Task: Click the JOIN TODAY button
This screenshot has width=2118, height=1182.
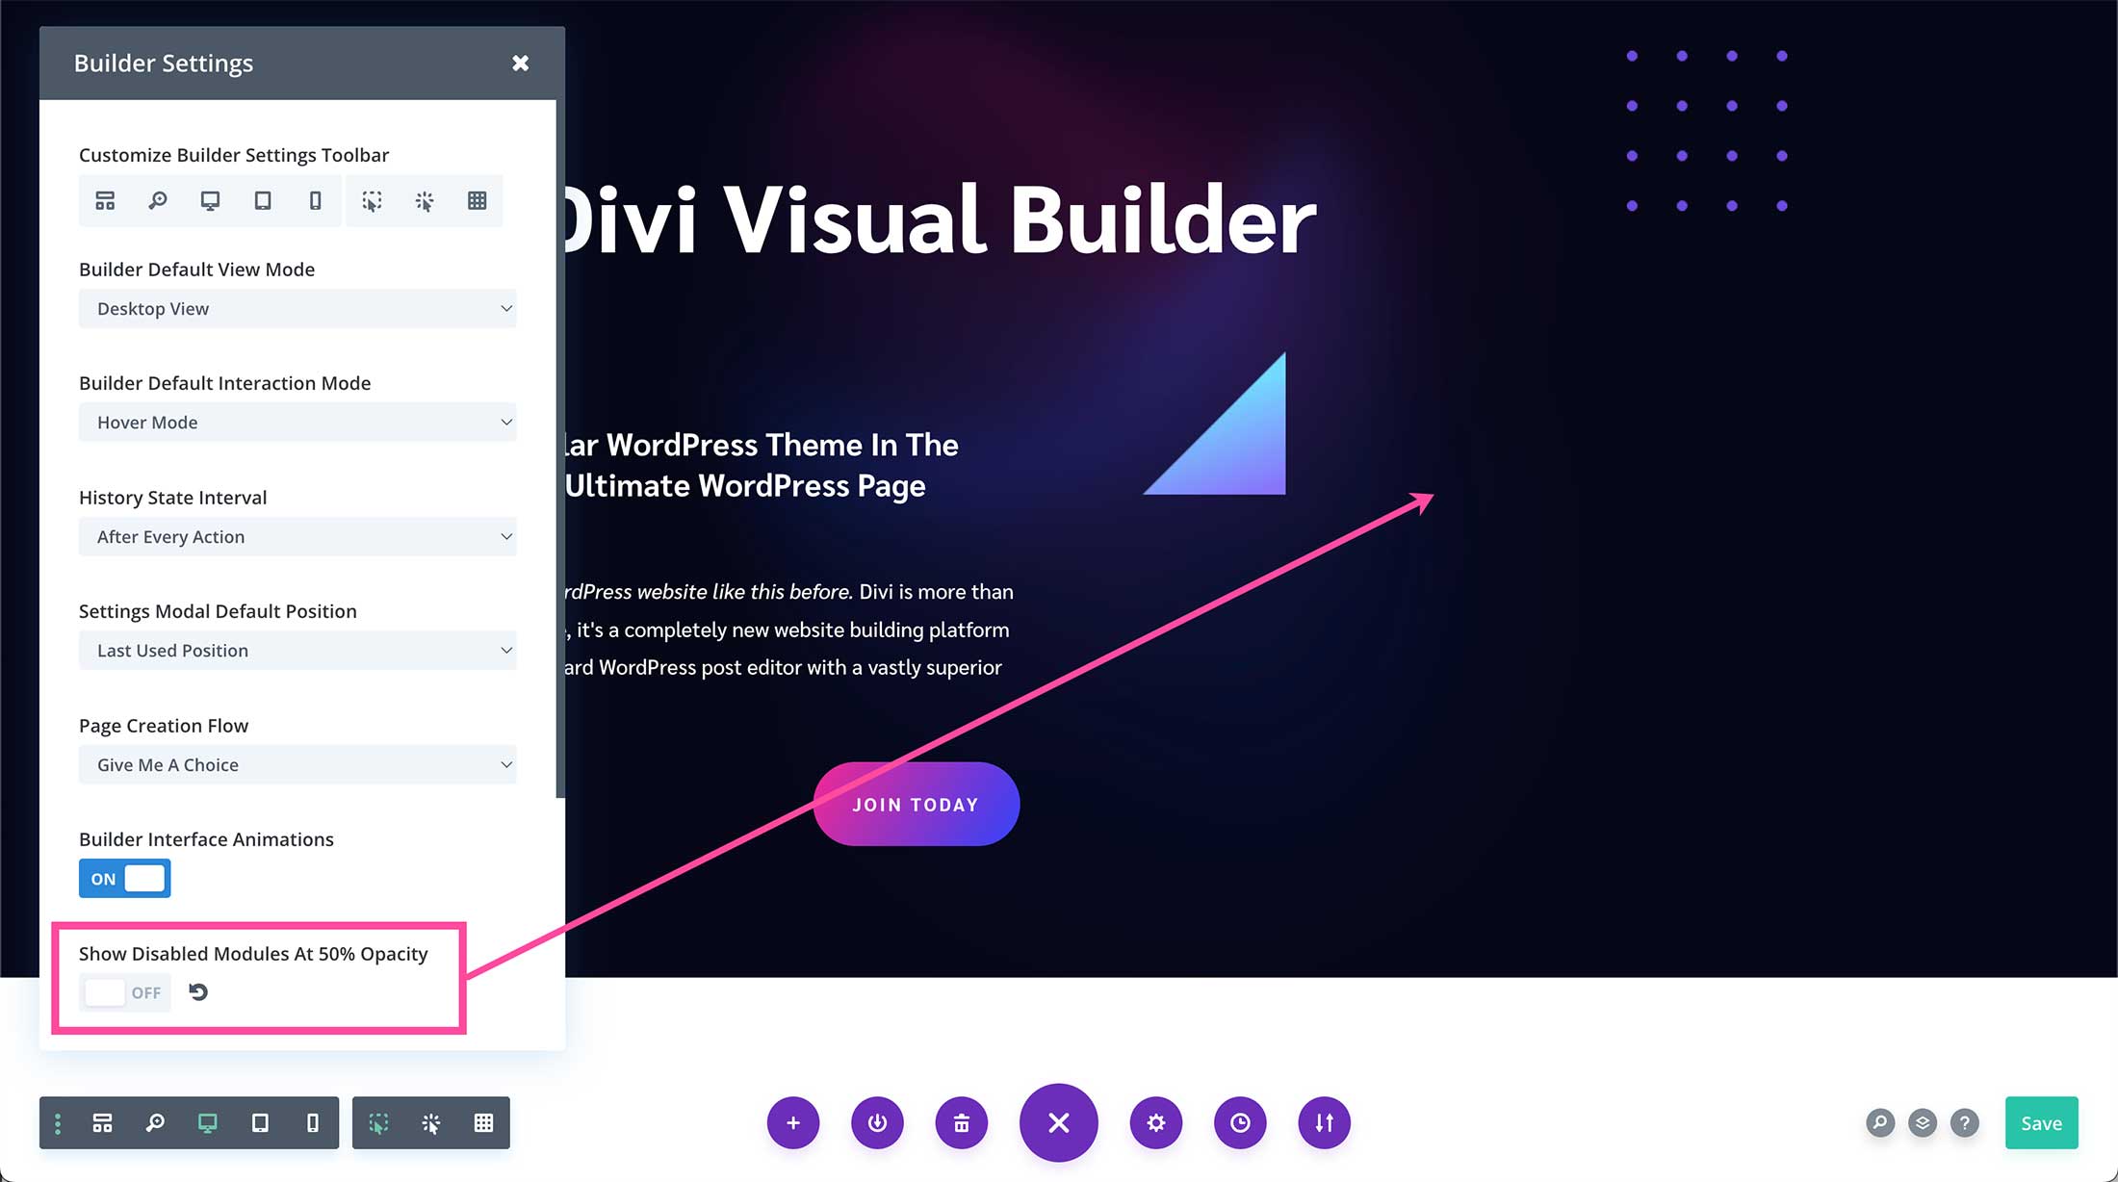Action: [x=917, y=806]
